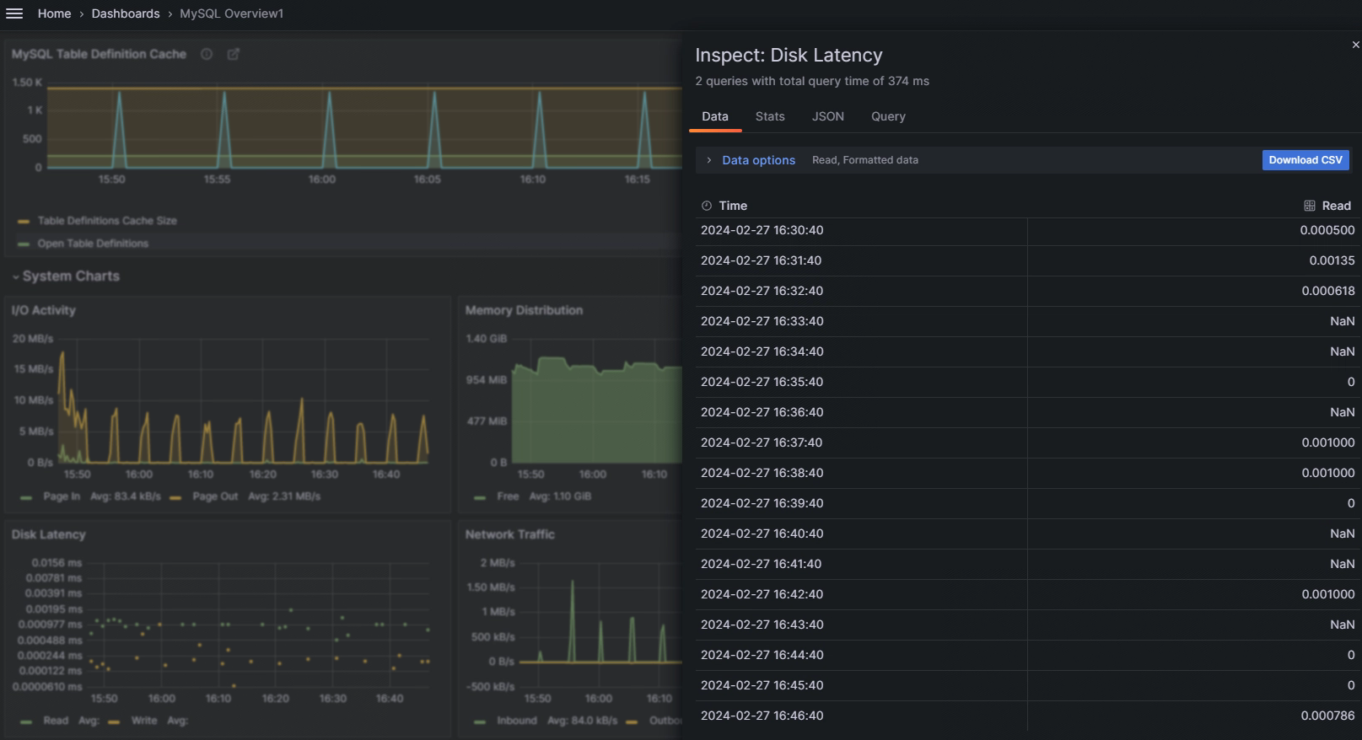The width and height of the screenshot is (1362, 740).
Task: Click the 0.000786 read value
Action: (1327, 716)
